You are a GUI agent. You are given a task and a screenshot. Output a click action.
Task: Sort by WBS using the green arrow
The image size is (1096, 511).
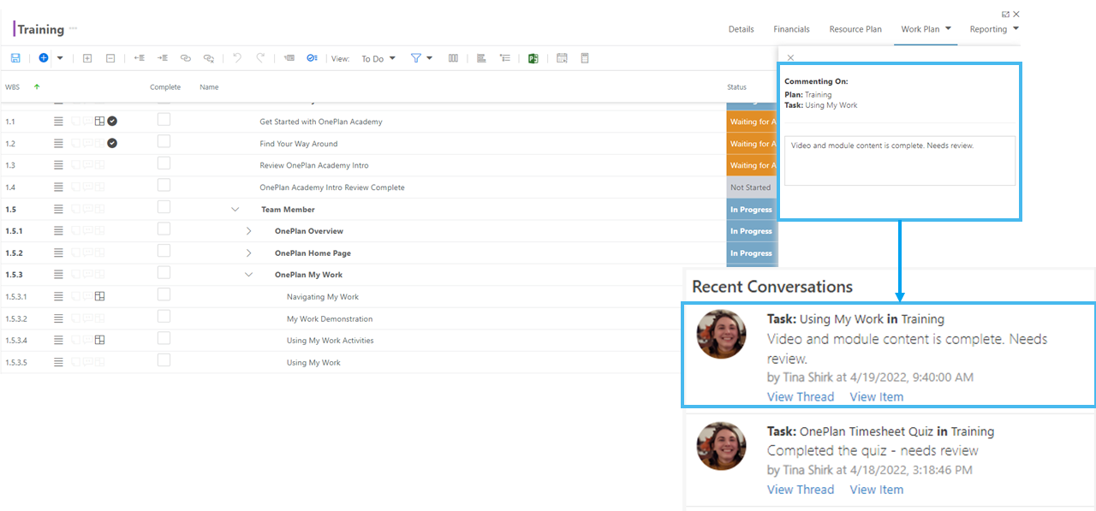(37, 86)
